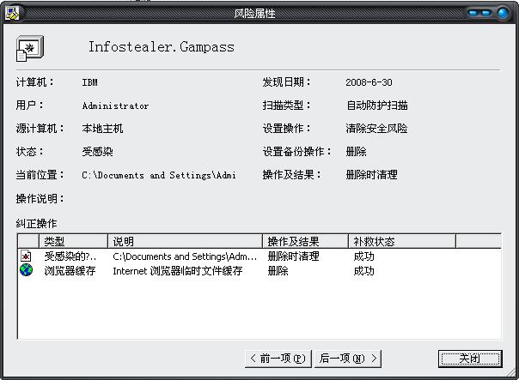Image resolution: width=519 pixels, height=380 pixels.
Task: Click the Administrator user value
Action: pyautogui.click(x=115, y=106)
